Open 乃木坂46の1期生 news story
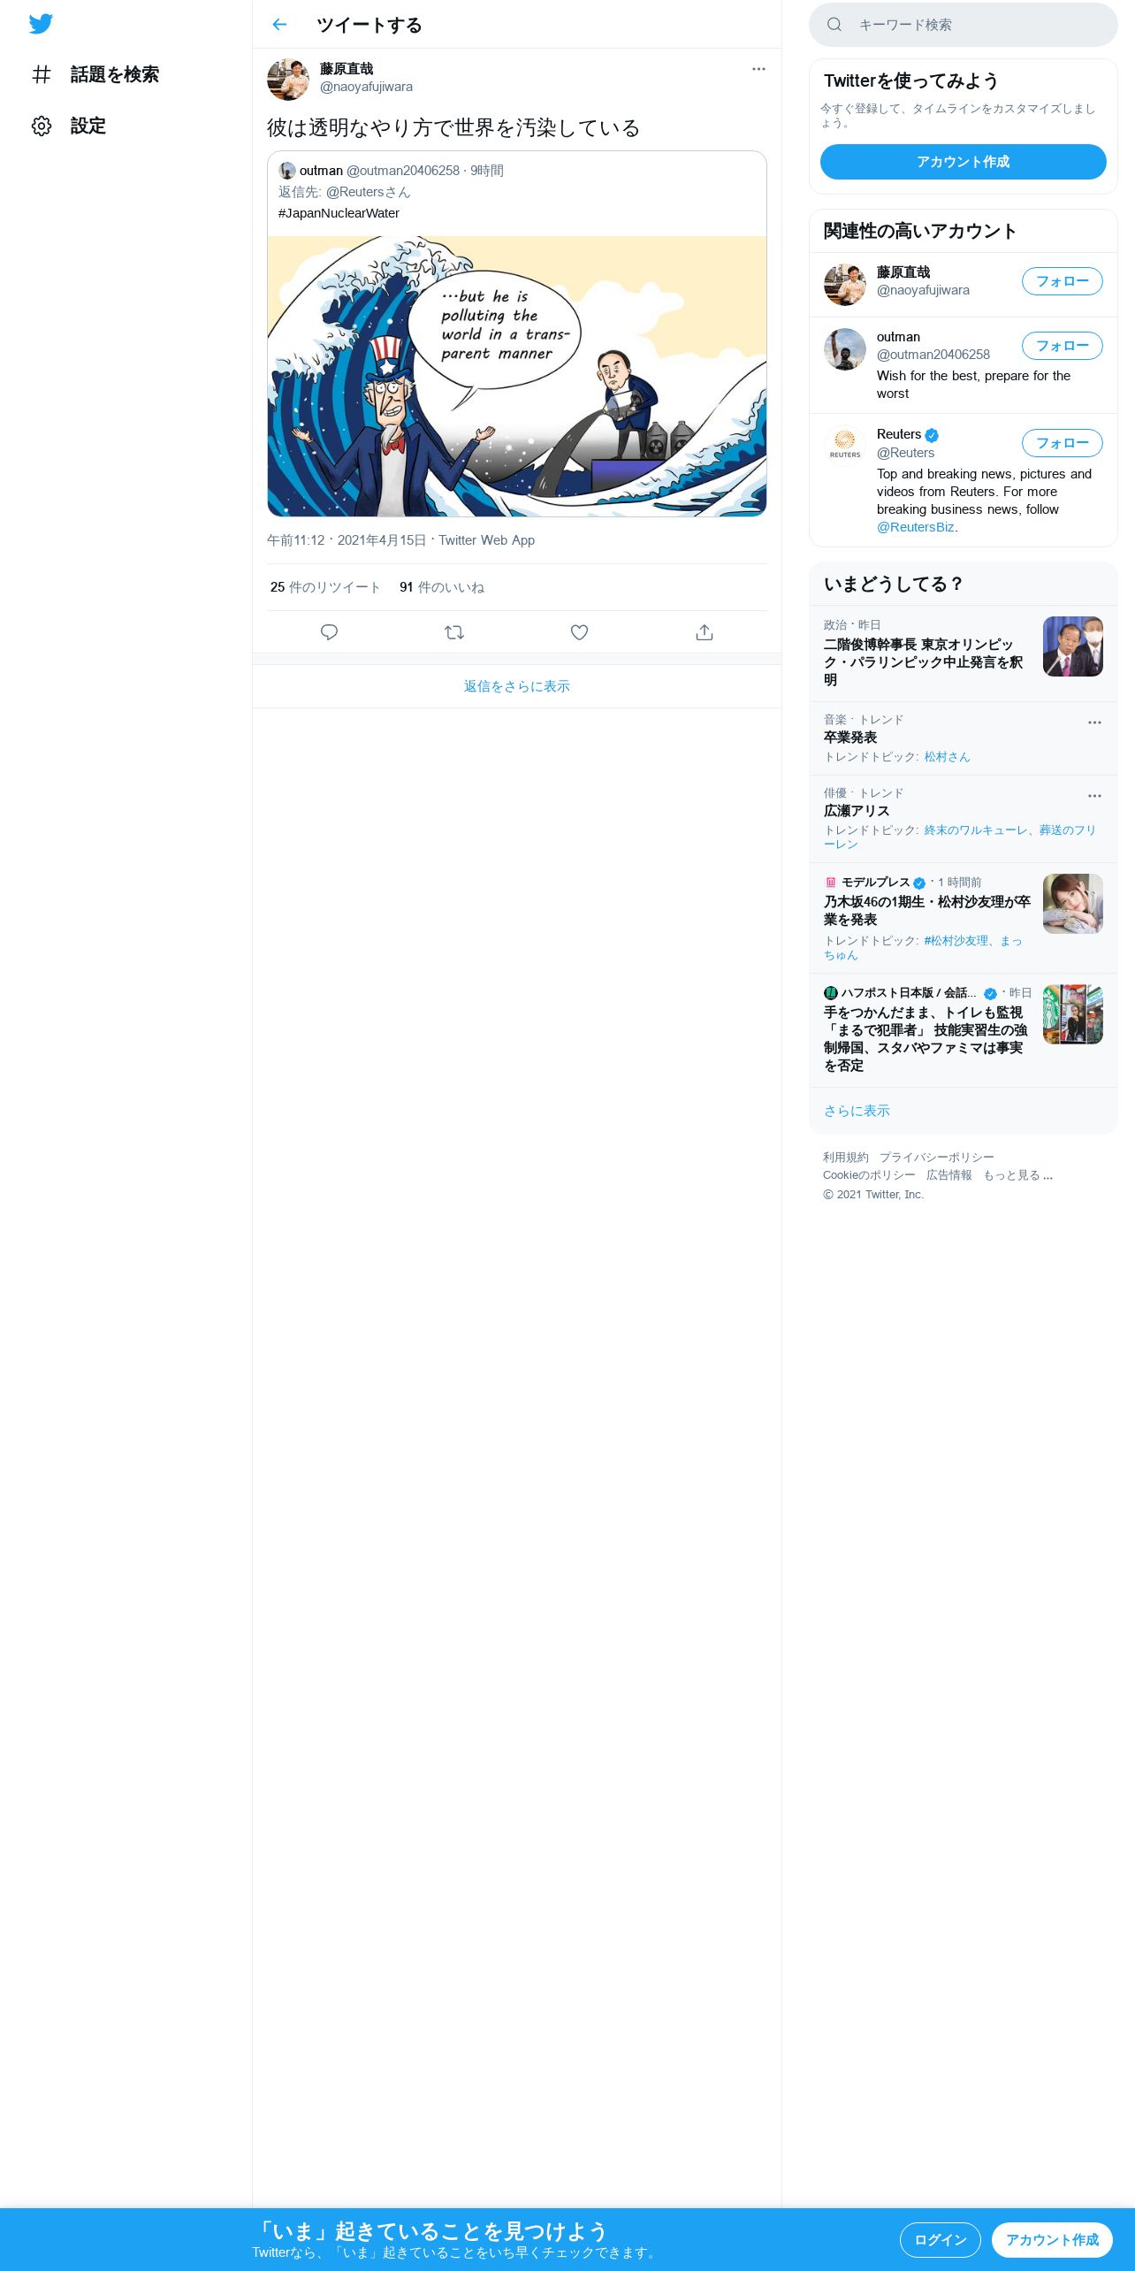Image resolution: width=1135 pixels, height=2271 pixels. click(x=927, y=911)
